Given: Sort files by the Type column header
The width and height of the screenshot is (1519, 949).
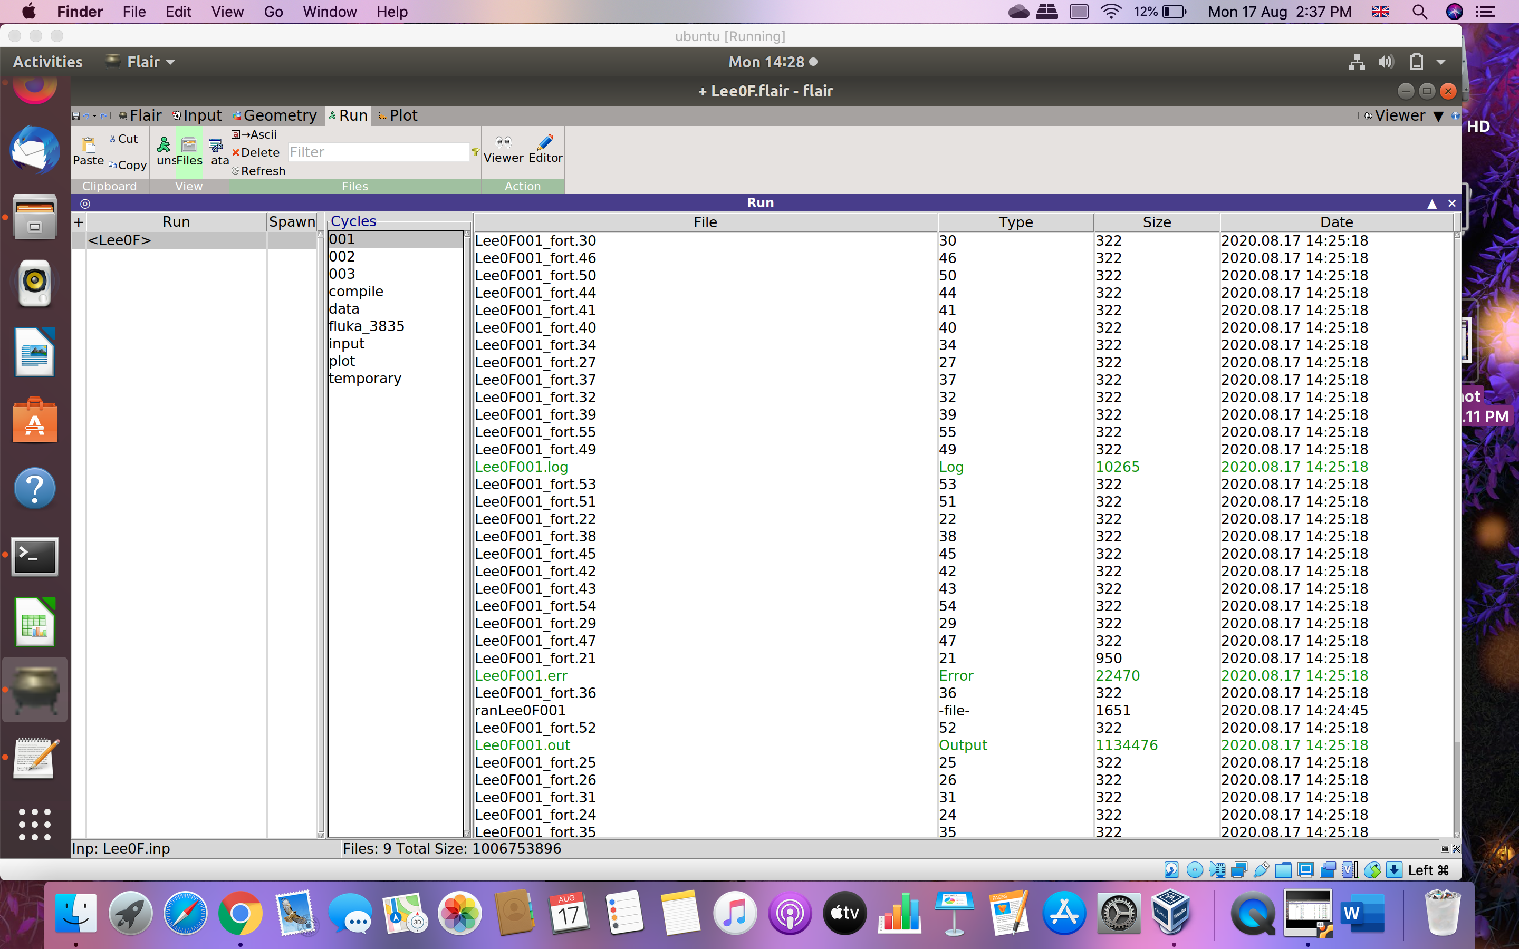Looking at the screenshot, I should pos(1016,222).
